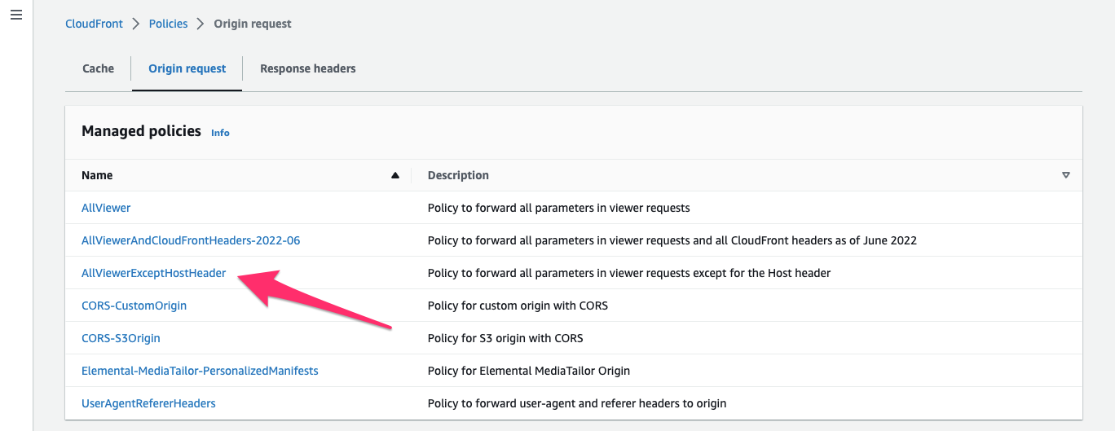The image size is (1115, 431).
Task: Select text 'Policy for S3 origin with CORS'
Action: tap(505, 338)
